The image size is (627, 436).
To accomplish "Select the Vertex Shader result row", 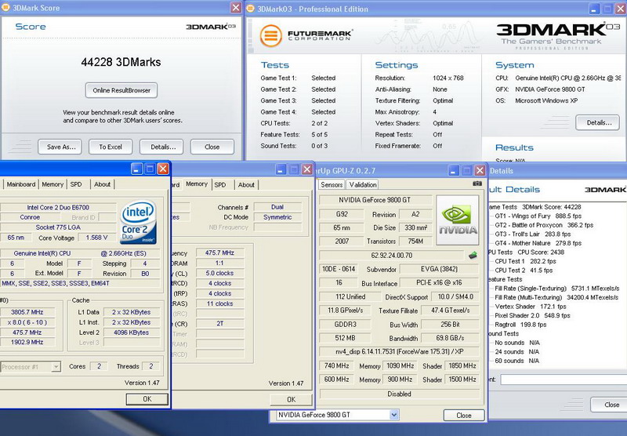I will pos(531,307).
